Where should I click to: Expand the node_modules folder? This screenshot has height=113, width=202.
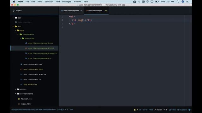13,22
